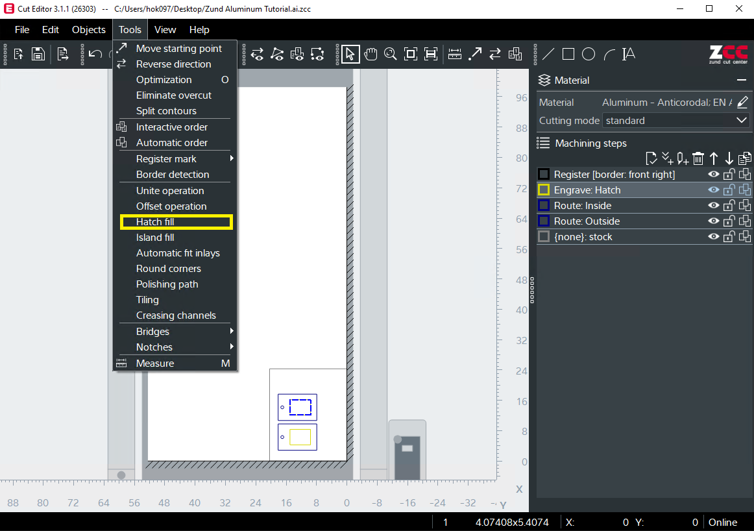Edit material with the pencil icon
Viewport: 754px width, 531px height.
(x=743, y=102)
